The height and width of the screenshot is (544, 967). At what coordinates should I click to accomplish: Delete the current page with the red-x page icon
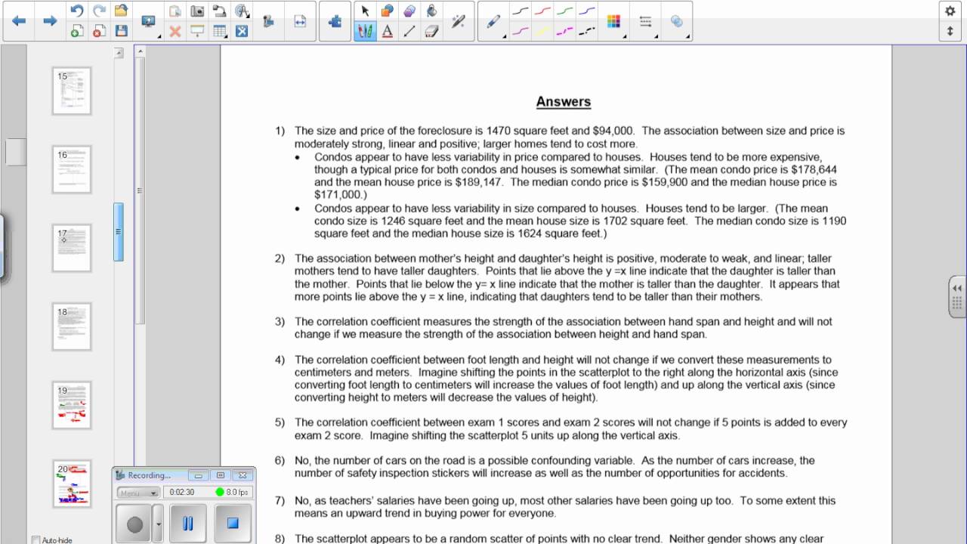click(x=99, y=31)
